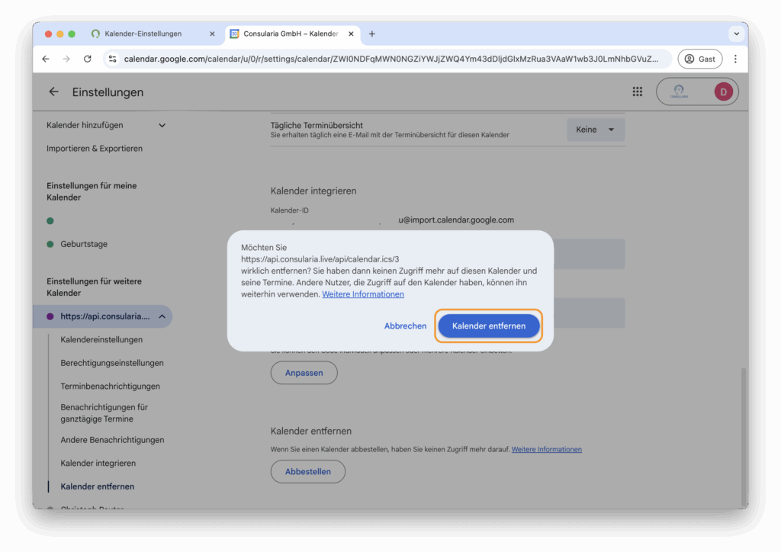The image size is (781, 552).
Task: Open Chrome three-dot menu
Action: pos(735,59)
